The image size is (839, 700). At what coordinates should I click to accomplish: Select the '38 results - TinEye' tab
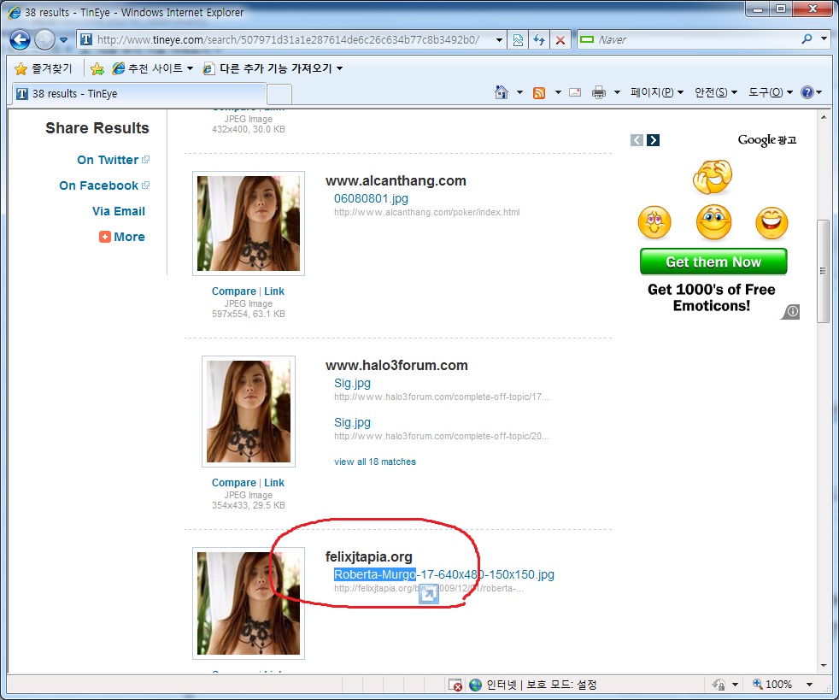click(139, 94)
